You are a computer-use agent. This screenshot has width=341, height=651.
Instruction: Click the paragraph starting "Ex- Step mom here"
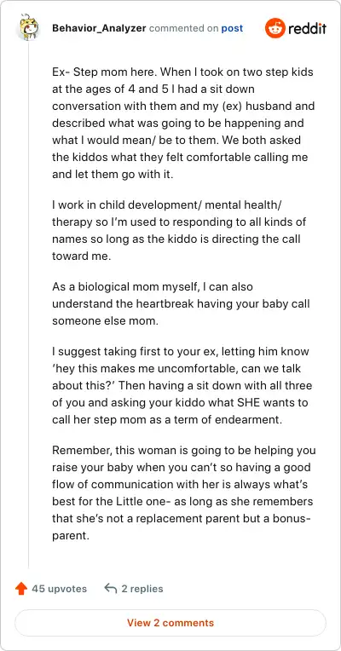pos(183,124)
